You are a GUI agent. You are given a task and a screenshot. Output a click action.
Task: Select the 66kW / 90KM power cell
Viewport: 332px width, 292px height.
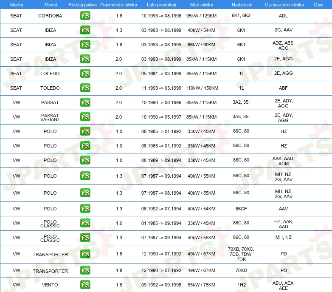click(x=201, y=45)
